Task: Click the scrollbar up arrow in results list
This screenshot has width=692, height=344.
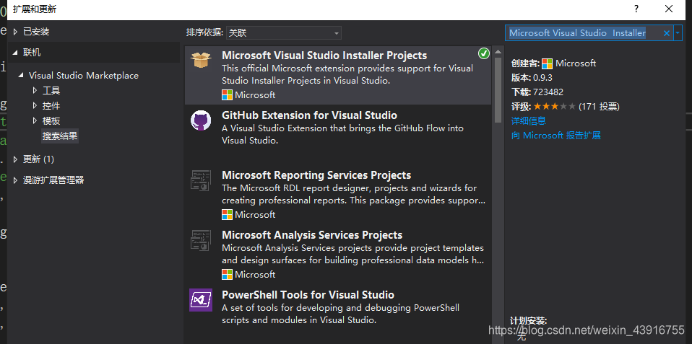Action: [x=498, y=51]
